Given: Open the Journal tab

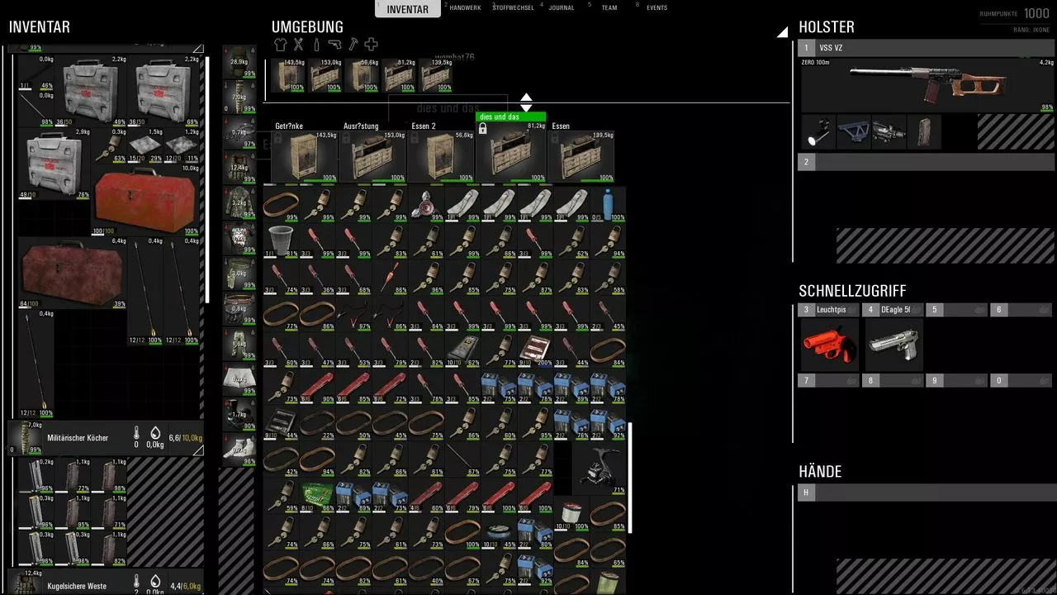Looking at the screenshot, I should coord(562,8).
